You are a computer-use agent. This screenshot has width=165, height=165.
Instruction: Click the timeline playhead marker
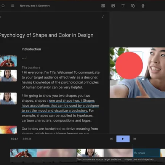tap(133, 153)
